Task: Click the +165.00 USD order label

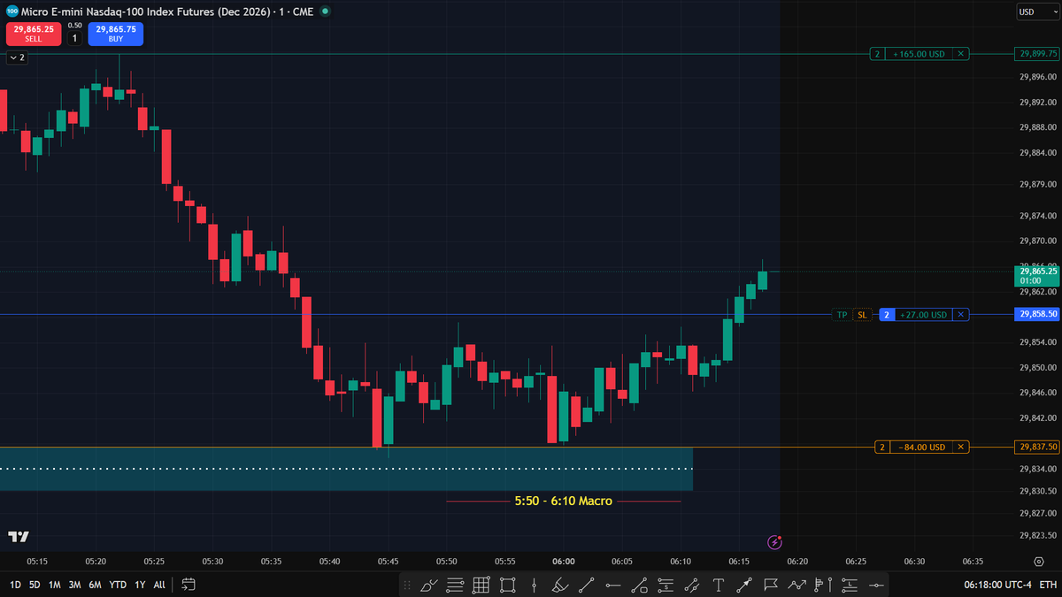Action: click(x=920, y=54)
